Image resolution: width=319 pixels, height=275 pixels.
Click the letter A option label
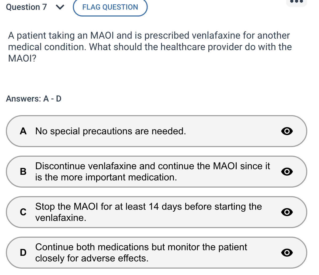23,131
